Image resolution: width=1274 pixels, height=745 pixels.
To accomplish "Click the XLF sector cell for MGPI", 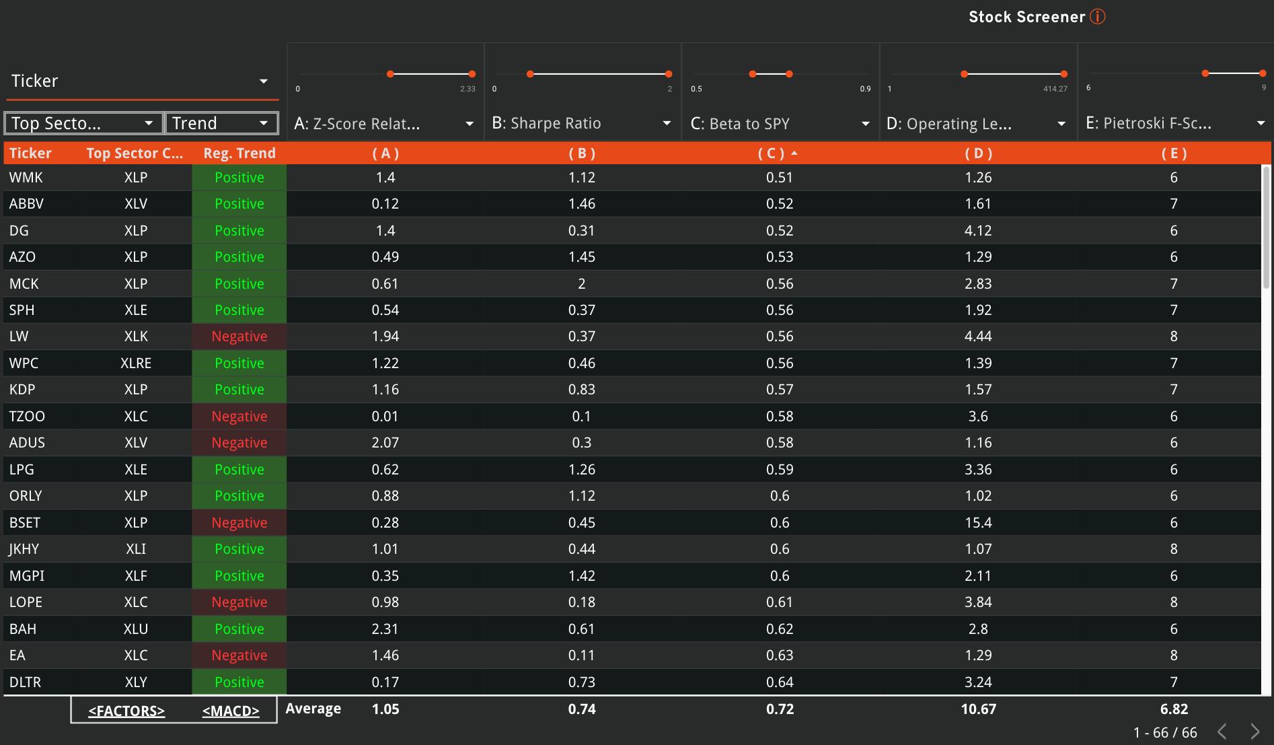I will (136, 576).
